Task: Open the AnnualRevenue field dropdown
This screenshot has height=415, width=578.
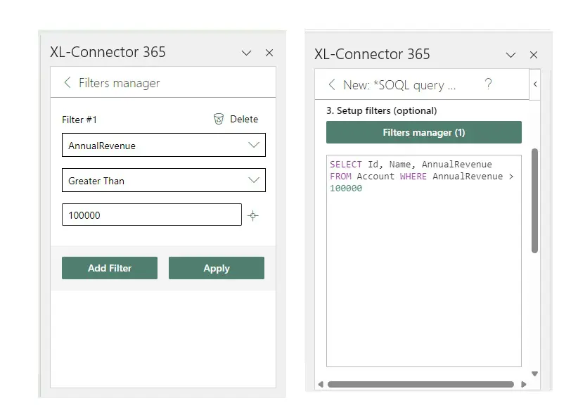Action: click(x=254, y=145)
